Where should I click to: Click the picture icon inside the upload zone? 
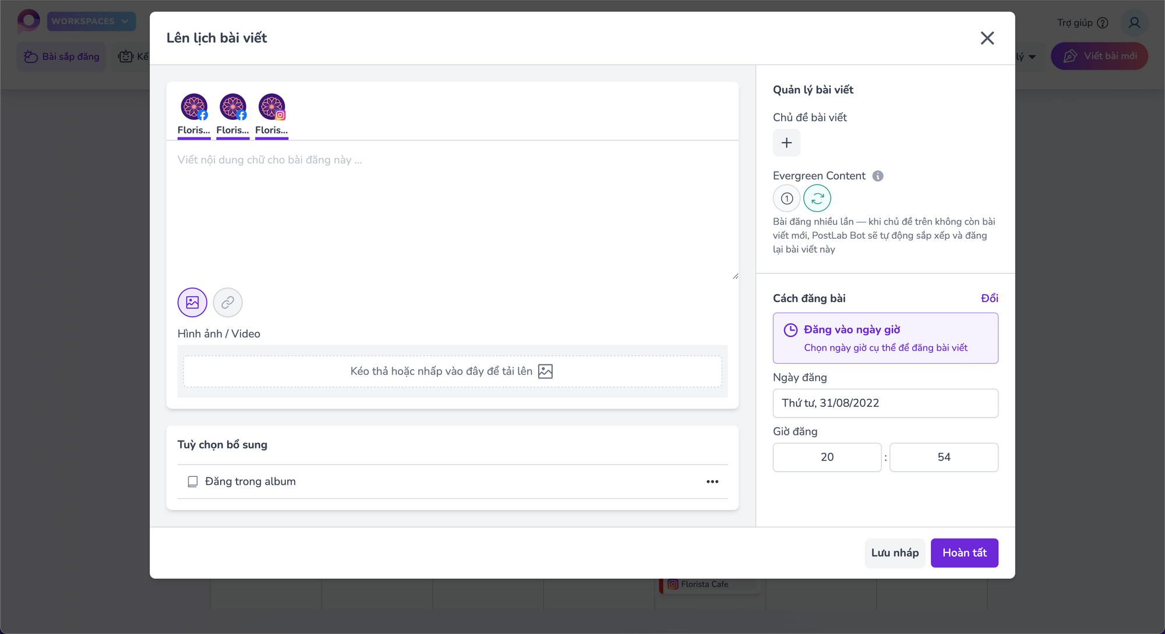(545, 371)
